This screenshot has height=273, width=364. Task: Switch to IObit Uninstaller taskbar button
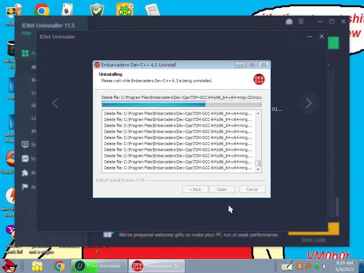[100, 266]
